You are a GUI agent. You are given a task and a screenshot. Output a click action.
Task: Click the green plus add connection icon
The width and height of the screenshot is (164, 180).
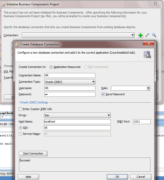pos(140,35)
